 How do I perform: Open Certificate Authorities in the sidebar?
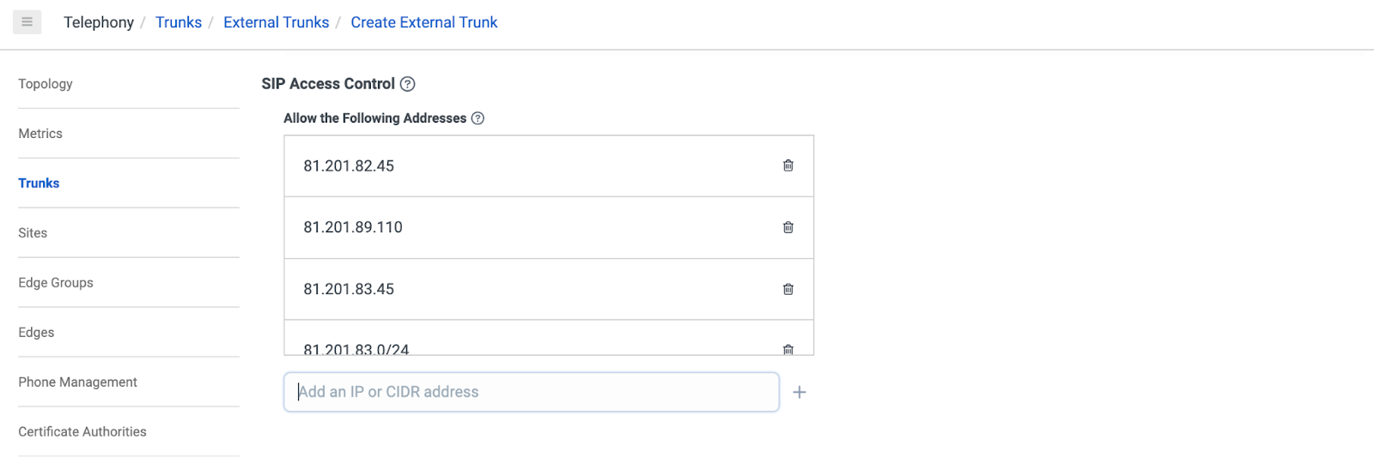tap(82, 432)
